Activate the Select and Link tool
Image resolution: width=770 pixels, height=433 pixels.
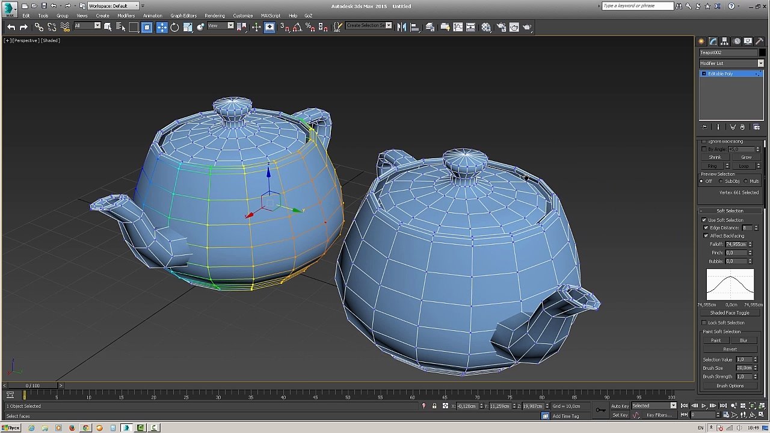39,27
